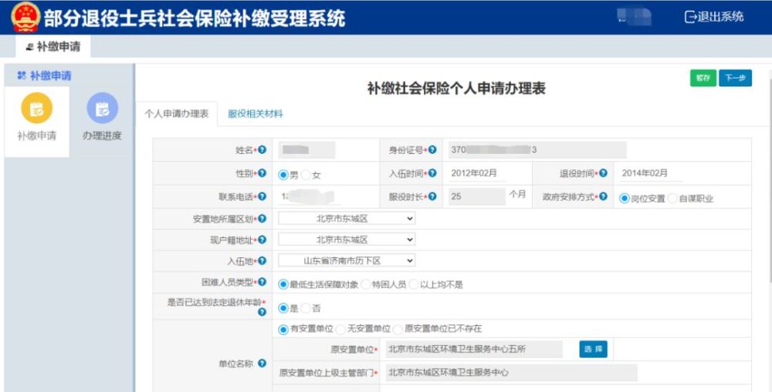Screen dimensions: 772x392
Task: Open the blue 办理进度 progress icon
Action: (x=103, y=108)
